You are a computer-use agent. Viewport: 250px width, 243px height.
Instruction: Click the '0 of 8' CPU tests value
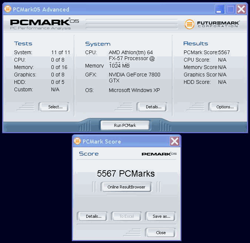pos(58,60)
